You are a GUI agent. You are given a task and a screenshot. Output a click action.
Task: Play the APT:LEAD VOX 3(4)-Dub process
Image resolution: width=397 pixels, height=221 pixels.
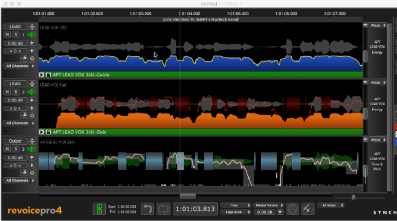tap(41, 132)
